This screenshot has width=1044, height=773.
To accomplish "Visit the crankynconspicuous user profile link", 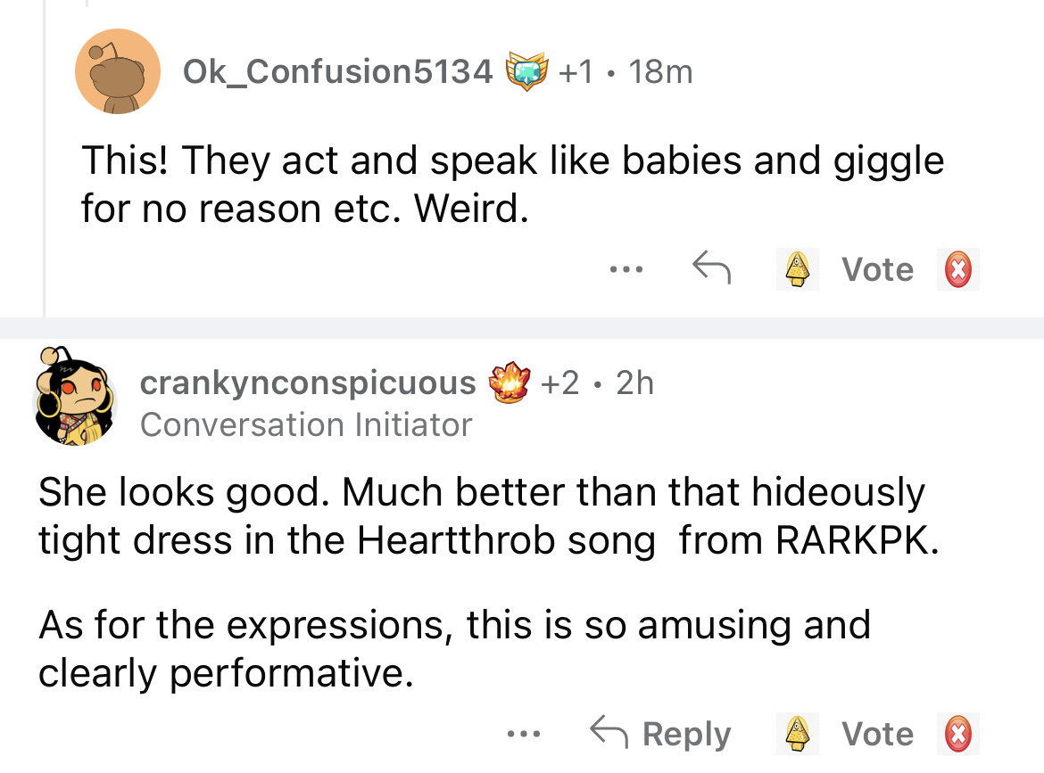I will (x=308, y=382).
